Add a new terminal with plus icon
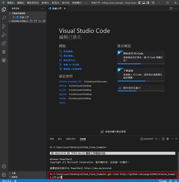 click(x=156, y=139)
